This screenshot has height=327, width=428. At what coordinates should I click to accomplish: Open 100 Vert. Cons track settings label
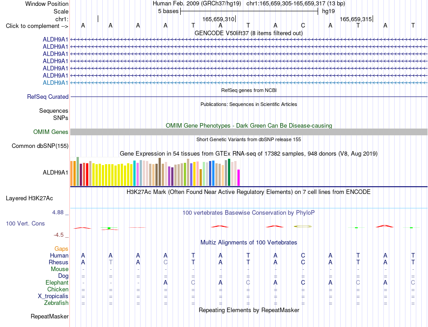tap(25, 223)
